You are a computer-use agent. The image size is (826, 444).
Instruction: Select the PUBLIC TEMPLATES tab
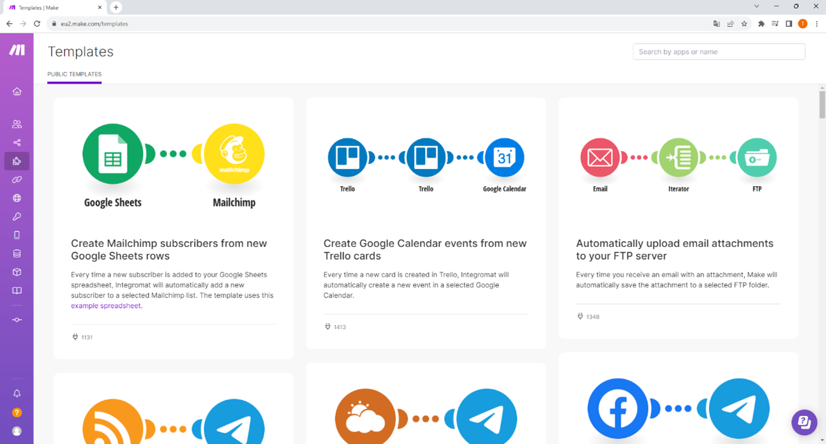point(74,75)
